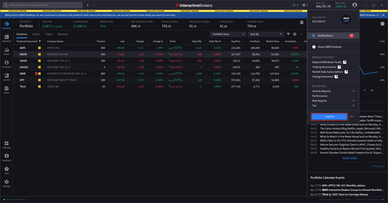Click the AMZN trend sparkline
The width and height of the screenshot is (388, 203).
(175, 54)
